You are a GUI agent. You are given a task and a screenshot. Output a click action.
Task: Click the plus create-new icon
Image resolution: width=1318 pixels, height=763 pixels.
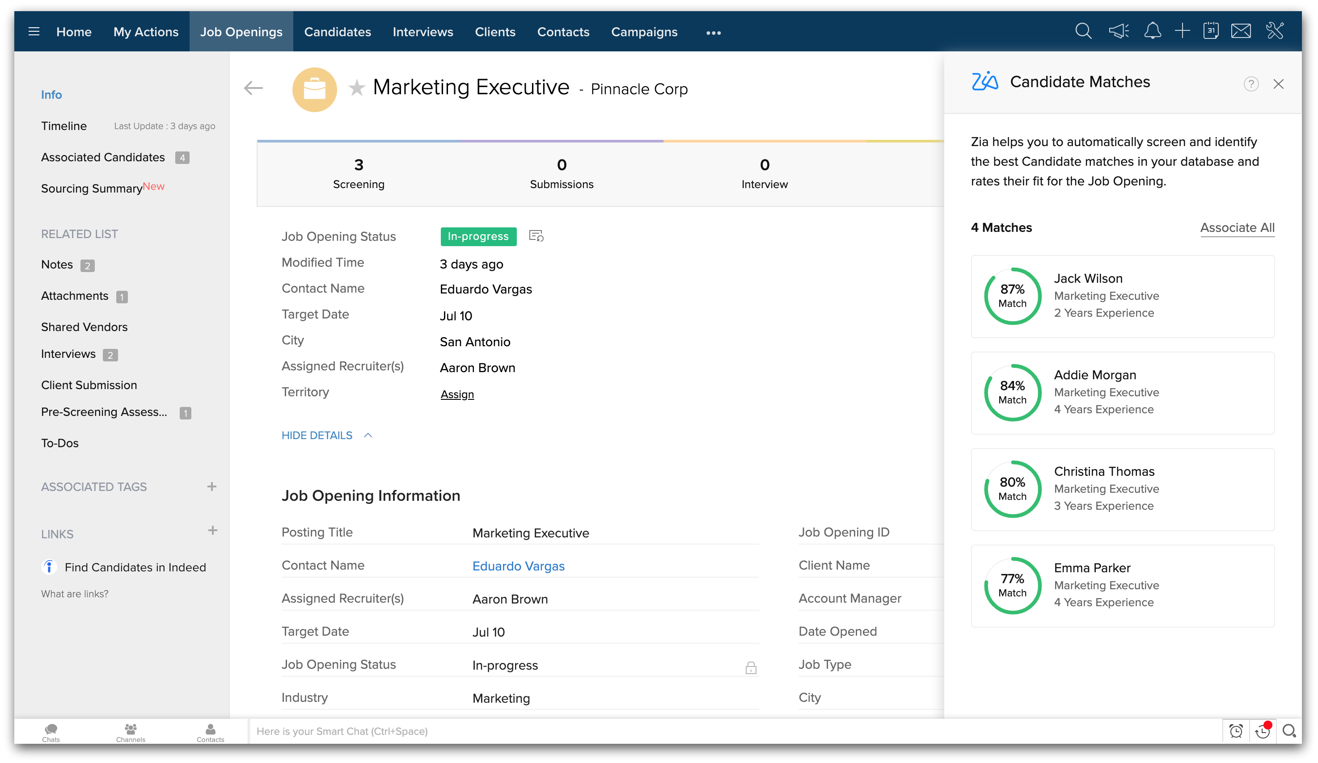1182,31
